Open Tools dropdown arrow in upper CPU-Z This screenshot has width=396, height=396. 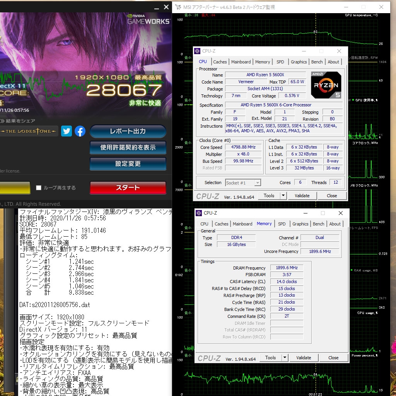283,195
